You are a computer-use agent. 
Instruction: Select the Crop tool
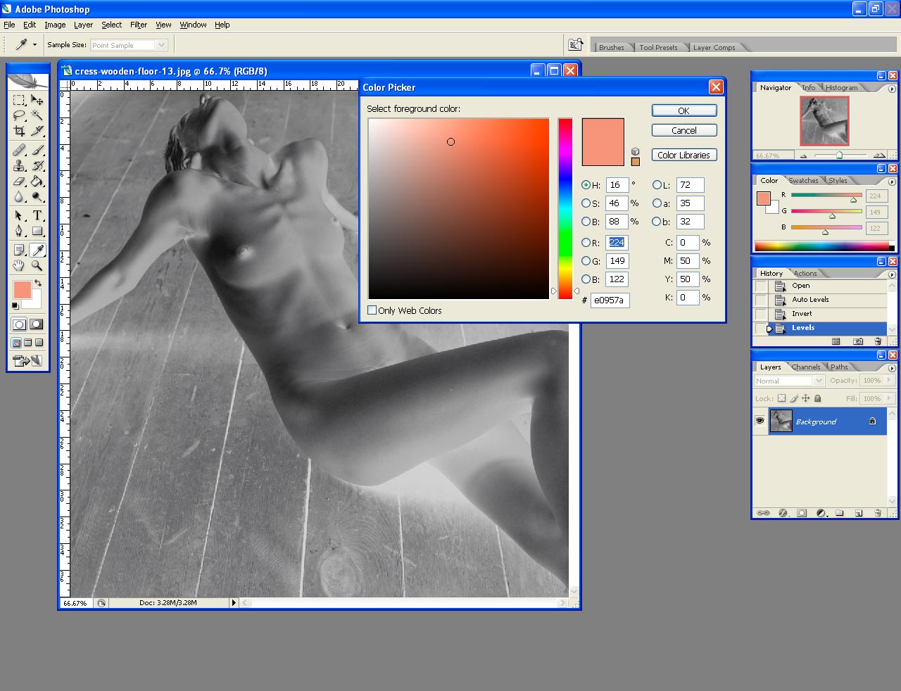tap(19, 131)
